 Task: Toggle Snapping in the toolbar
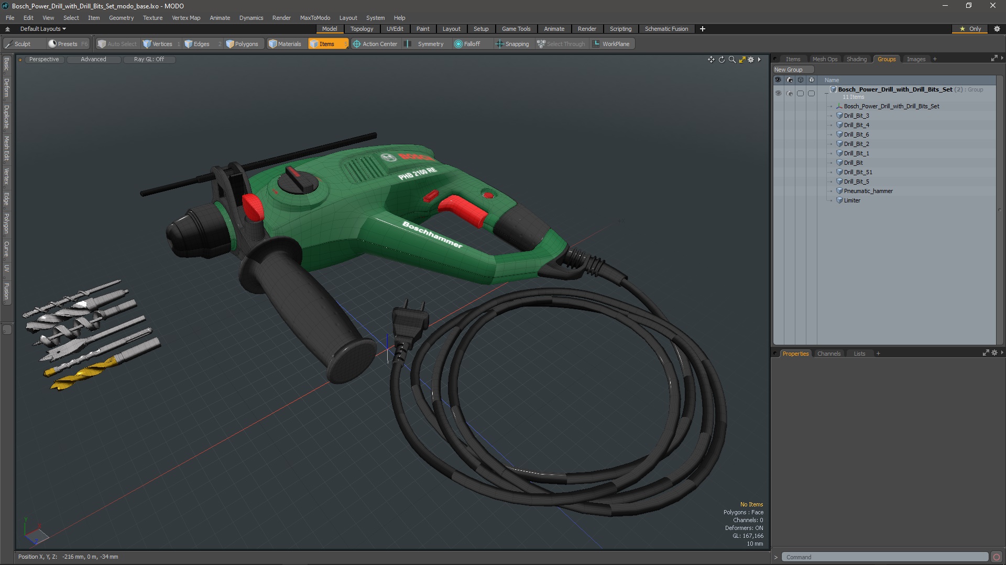(512, 44)
